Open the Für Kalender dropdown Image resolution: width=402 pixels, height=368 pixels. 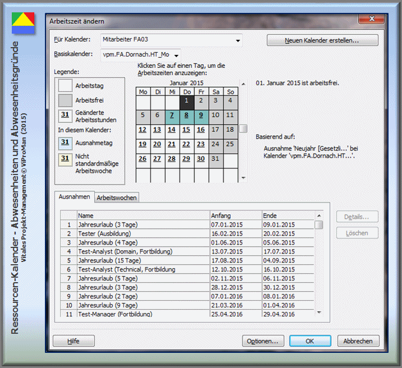[239, 40]
